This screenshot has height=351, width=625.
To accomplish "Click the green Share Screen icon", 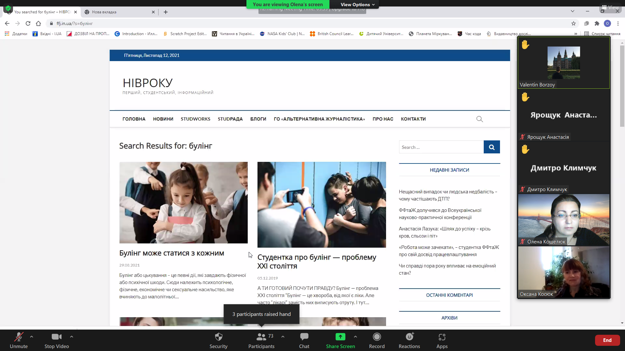I will point(340,337).
